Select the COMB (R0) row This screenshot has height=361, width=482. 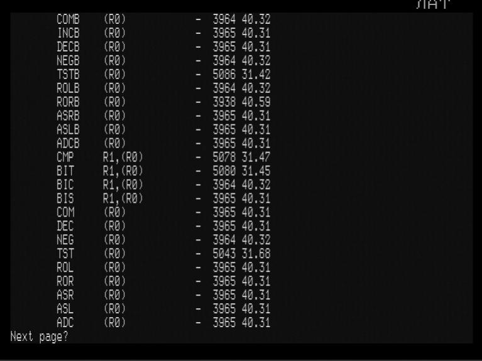point(163,19)
